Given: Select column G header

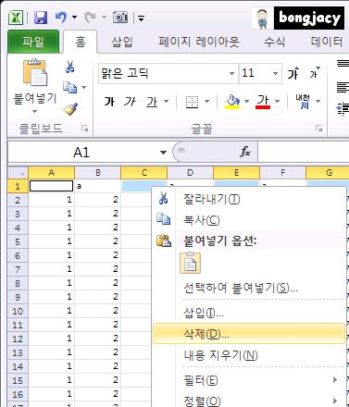Looking at the screenshot, I should 328,173.
